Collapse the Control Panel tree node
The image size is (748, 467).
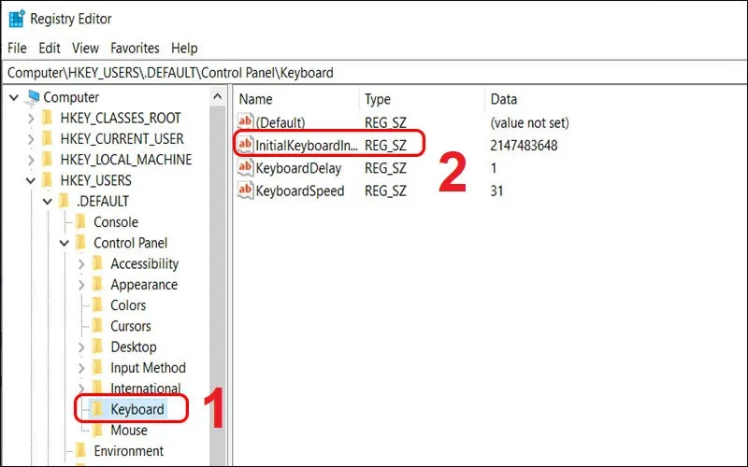point(65,243)
